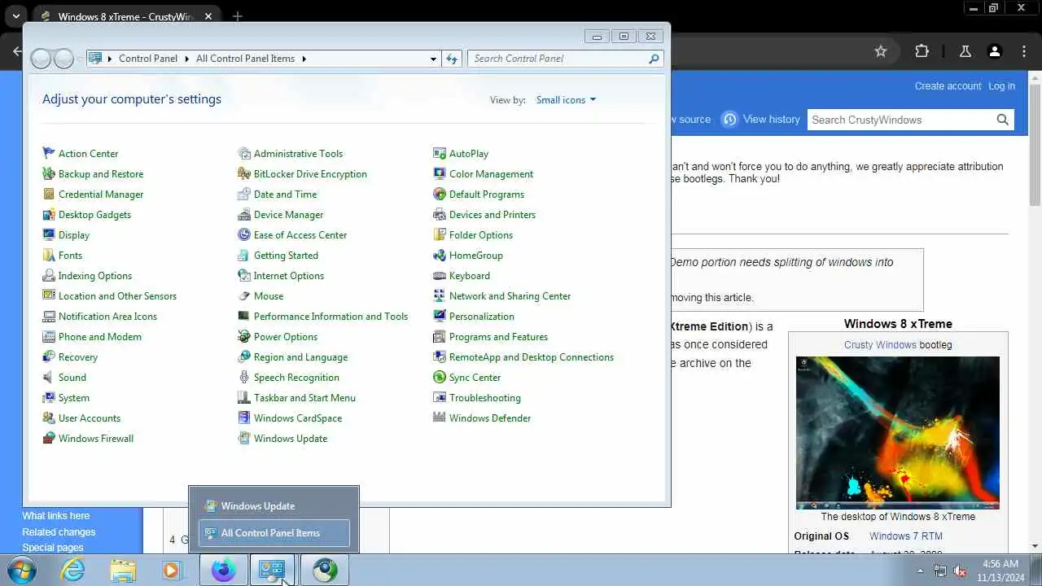Image resolution: width=1042 pixels, height=586 pixels.
Task: Click the Windows 8 xTreme desktop thumbnail
Action: [898, 433]
